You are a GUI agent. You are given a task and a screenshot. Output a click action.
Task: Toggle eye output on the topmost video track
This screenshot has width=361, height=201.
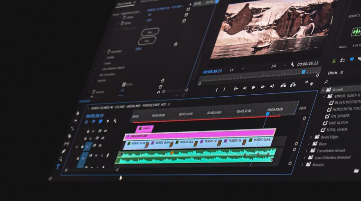[105, 131]
